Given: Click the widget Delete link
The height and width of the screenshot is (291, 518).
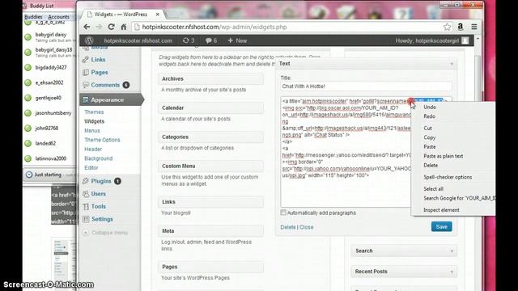Looking at the screenshot, I should click(x=288, y=227).
